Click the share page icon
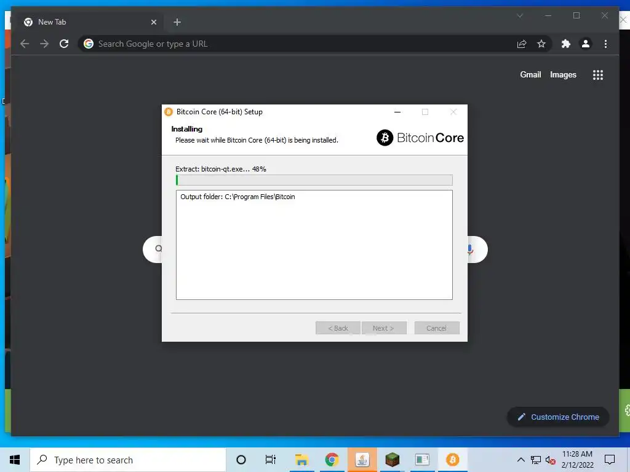This screenshot has height=472, width=630. coord(522,44)
